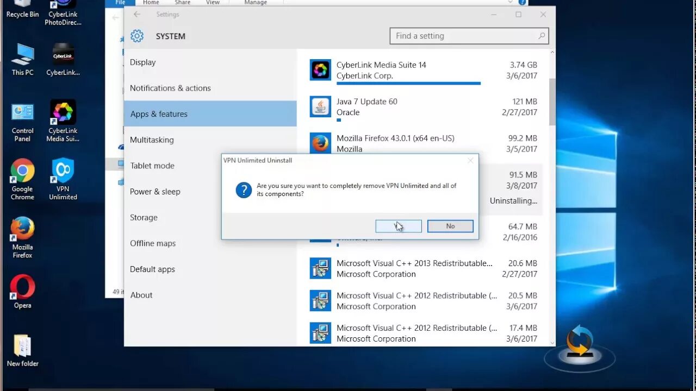Click the '91.5 MB' size value
This screenshot has height=391, width=696.
pyautogui.click(x=523, y=175)
